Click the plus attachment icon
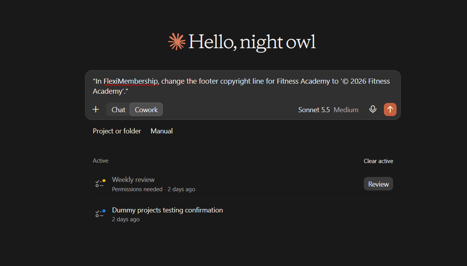 pyautogui.click(x=96, y=109)
